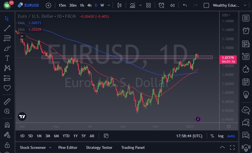This screenshot has width=252, height=153.
Task: Select the weekly W timeframe
Action: pyautogui.click(x=102, y=5)
